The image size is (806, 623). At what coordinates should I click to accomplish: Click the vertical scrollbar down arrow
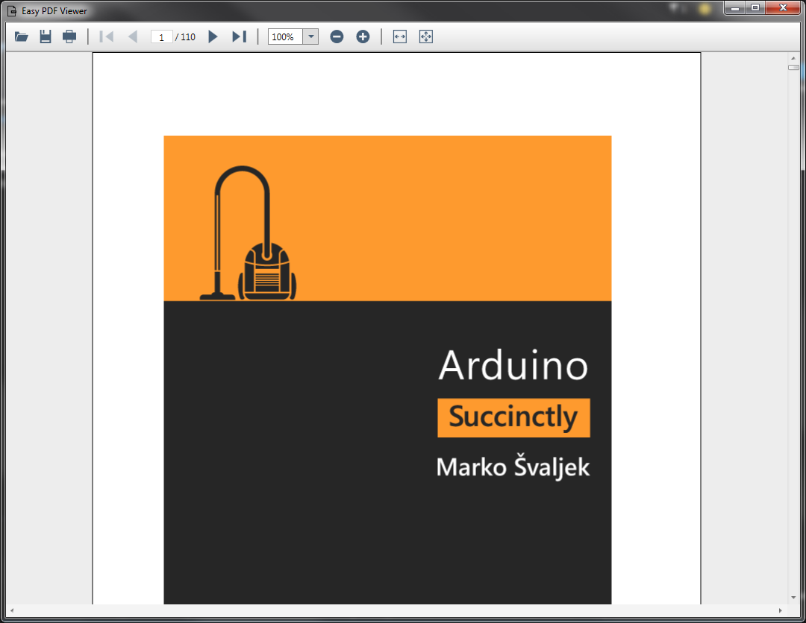pos(793,598)
